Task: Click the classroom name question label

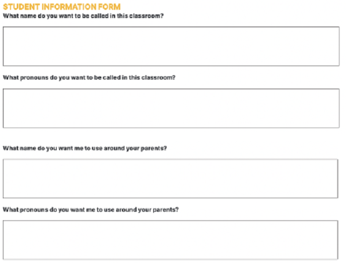Action: coord(83,16)
